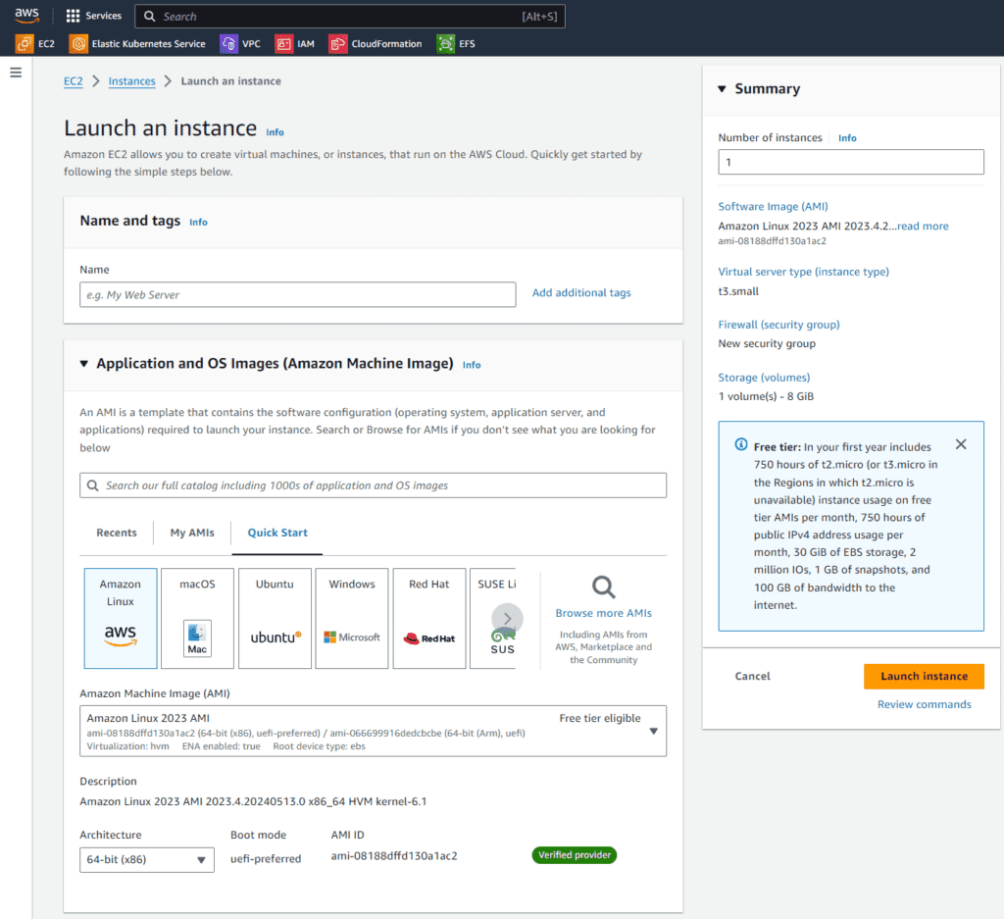Open the Elastic Kubernetes Service shortcut
Image resolution: width=1004 pixels, height=919 pixels.
coord(136,43)
